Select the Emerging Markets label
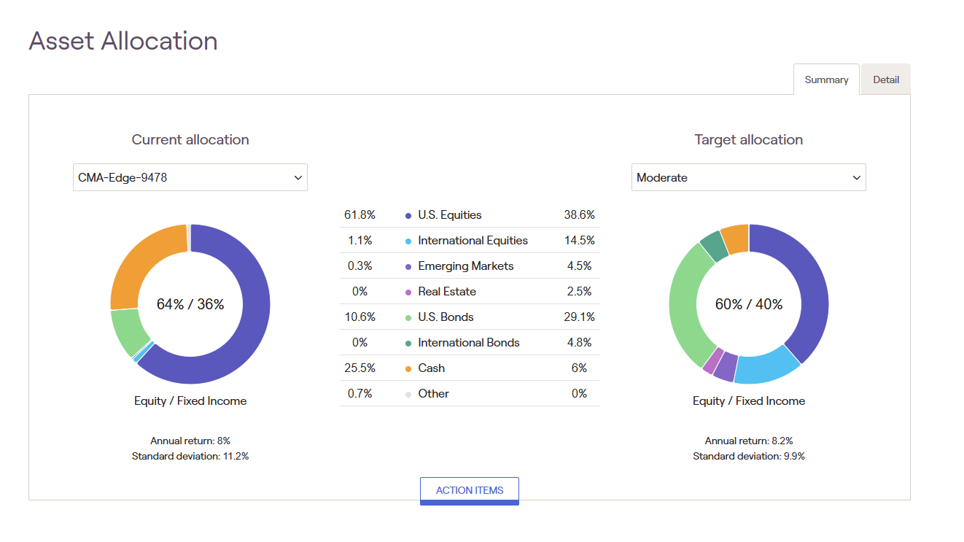This screenshot has height=542, width=964. click(466, 266)
